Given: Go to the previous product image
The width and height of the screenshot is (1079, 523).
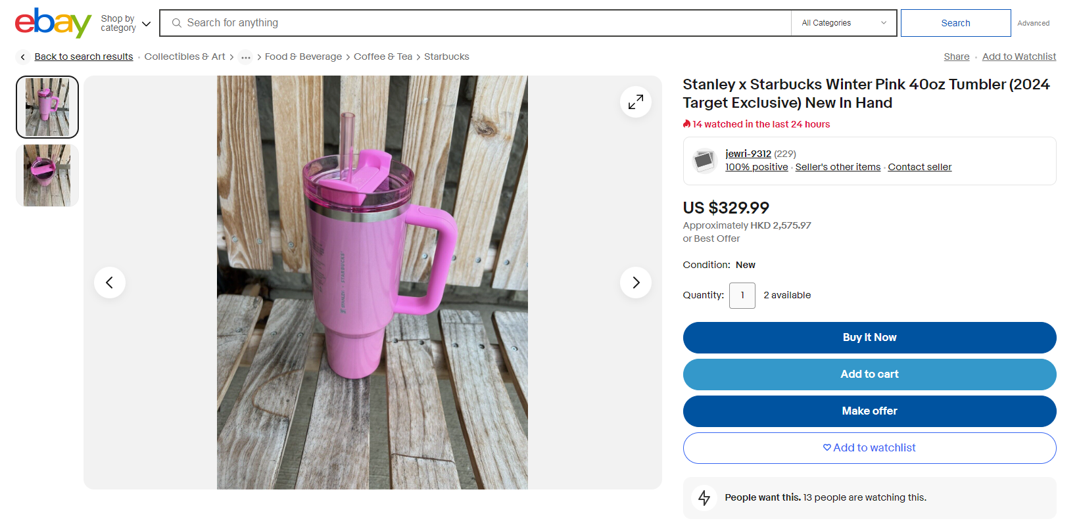Looking at the screenshot, I should tap(110, 283).
